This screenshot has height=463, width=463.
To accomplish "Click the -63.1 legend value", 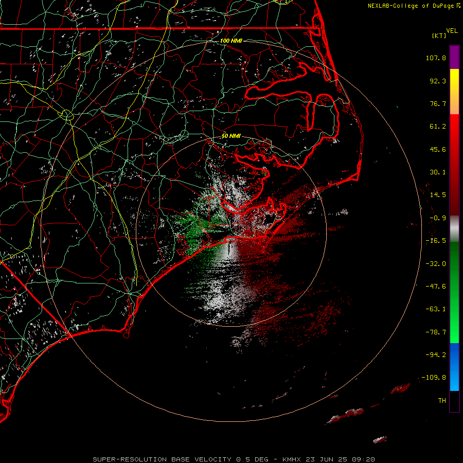I will pyautogui.click(x=436, y=309).
